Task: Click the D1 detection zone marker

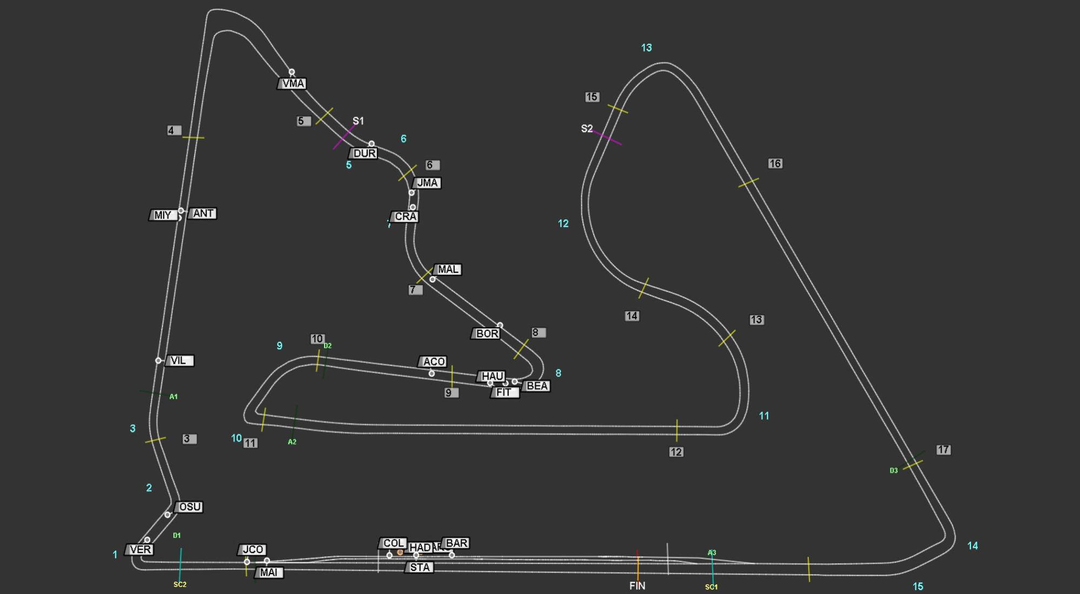Action: (x=177, y=536)
